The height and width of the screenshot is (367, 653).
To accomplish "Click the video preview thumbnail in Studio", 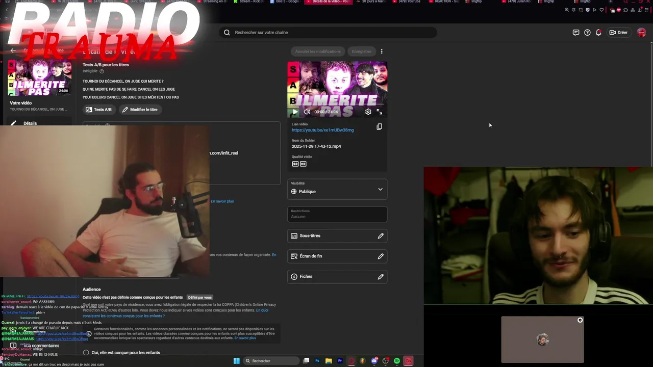I will (x=337, y=90).
